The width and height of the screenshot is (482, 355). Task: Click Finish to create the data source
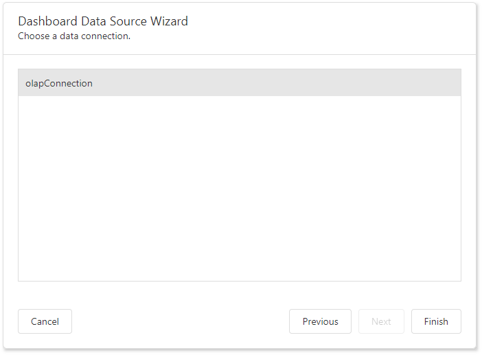[x=436, y=321]
